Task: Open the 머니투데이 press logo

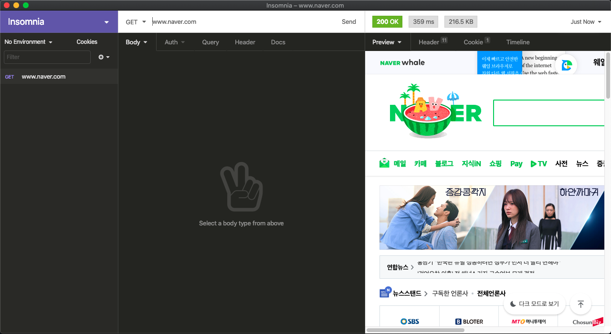Action: click(x=528, y=322)
